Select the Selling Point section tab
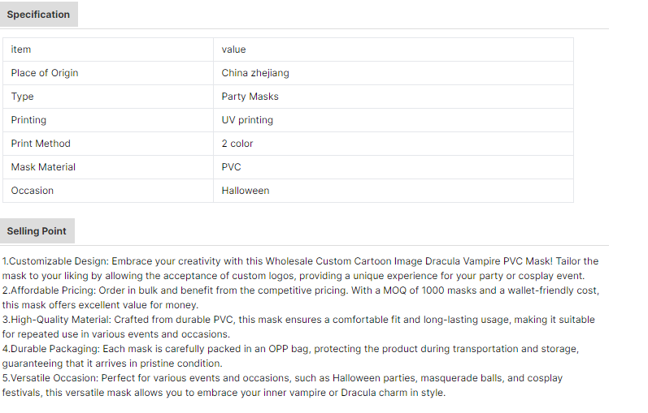Viewport: 648px width, 413px height. tap(37, 231)
